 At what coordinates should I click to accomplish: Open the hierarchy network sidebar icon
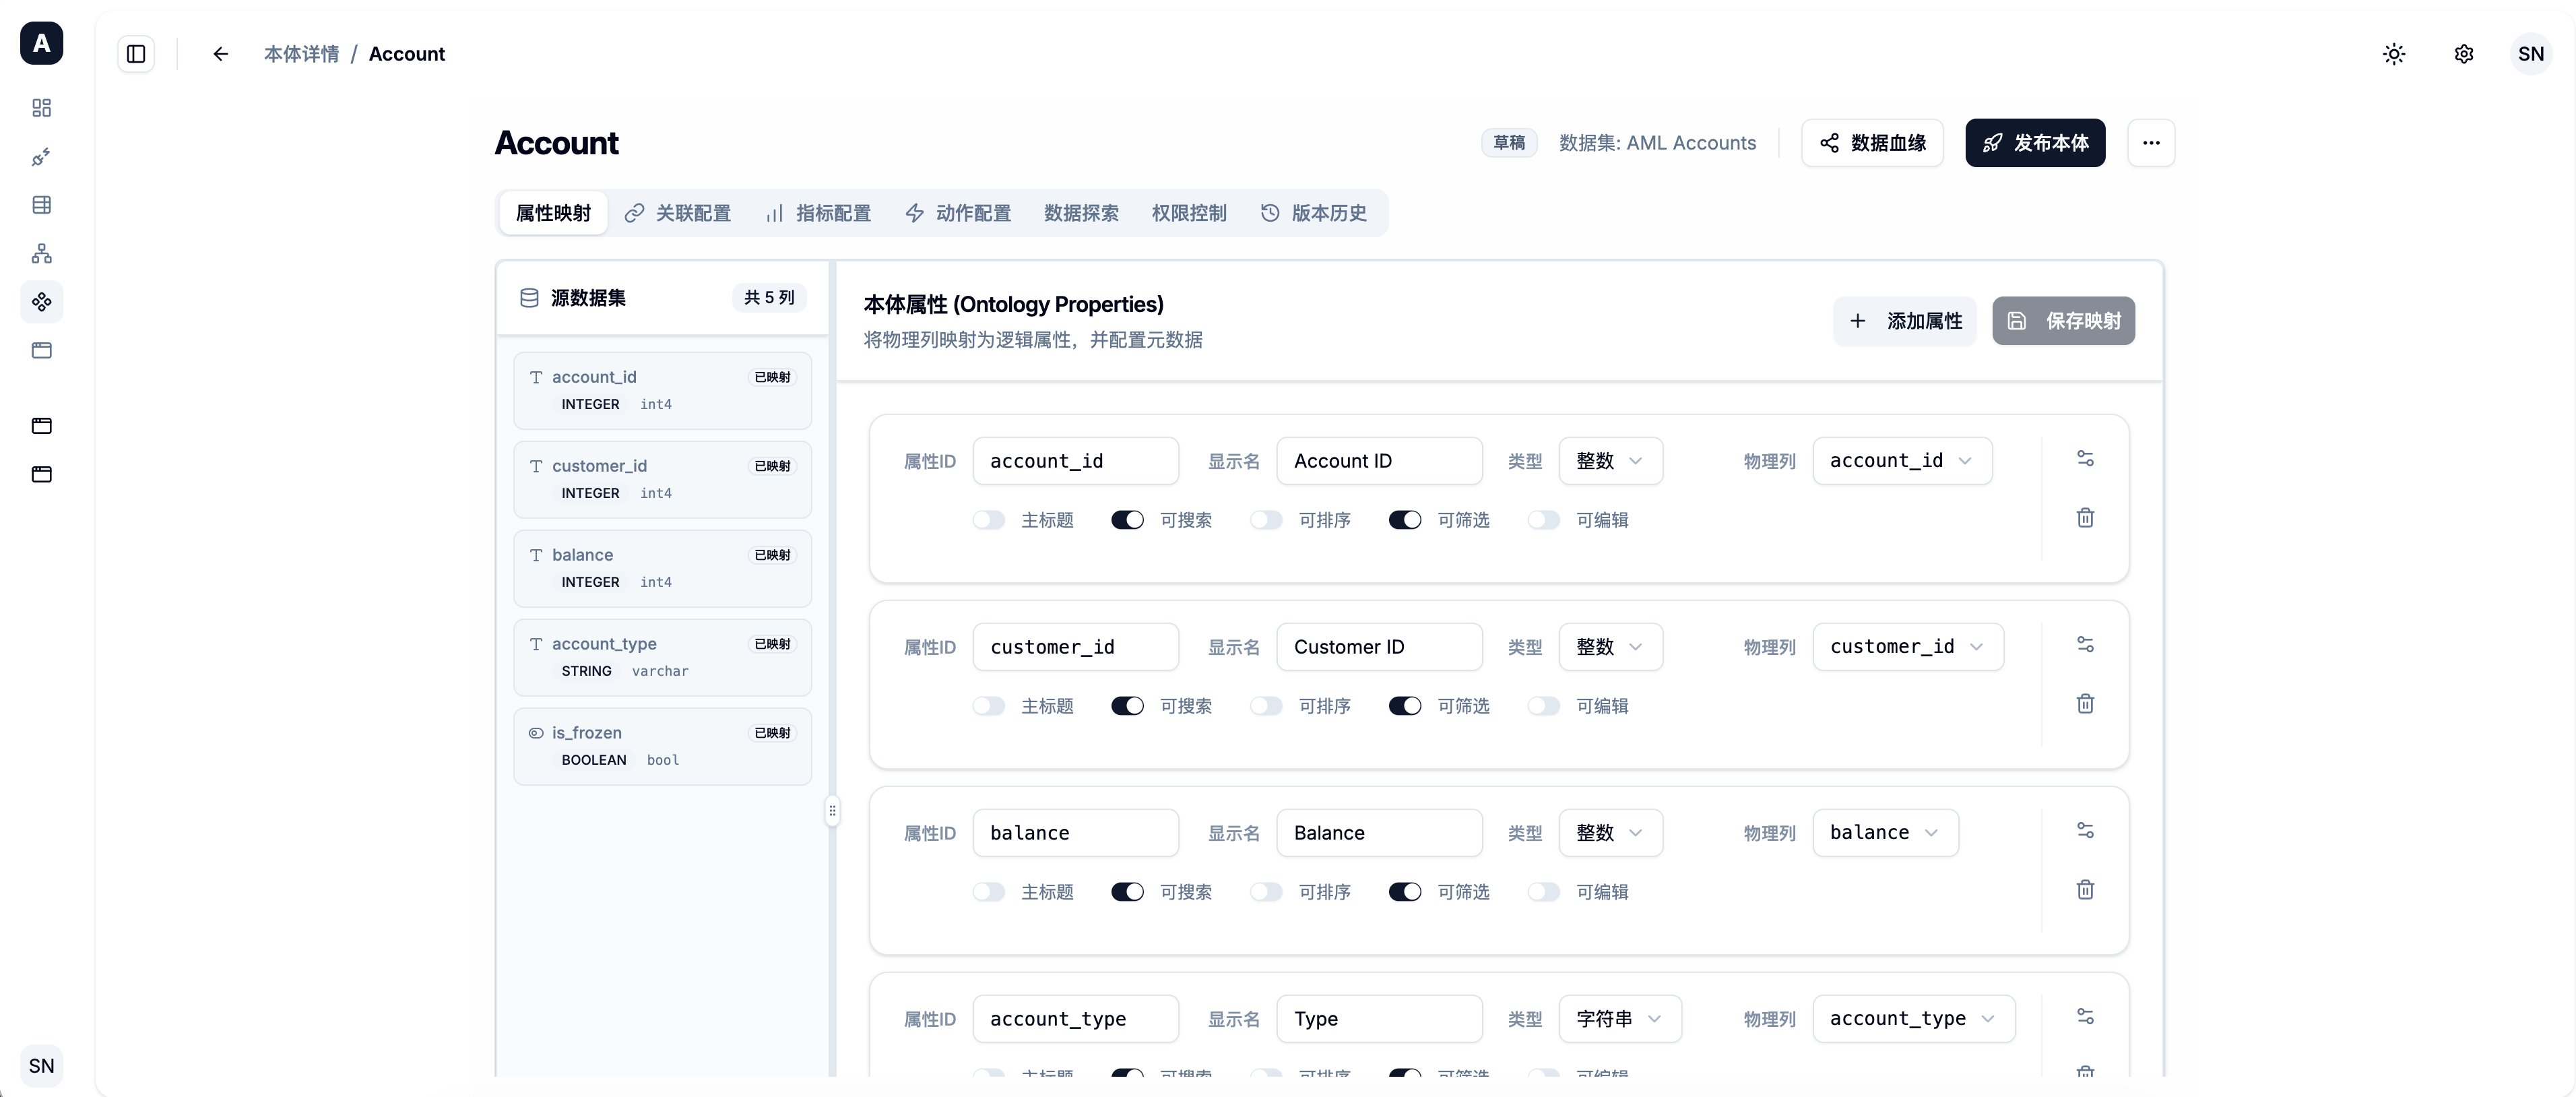pyautogui.click(x=41, y=253)
